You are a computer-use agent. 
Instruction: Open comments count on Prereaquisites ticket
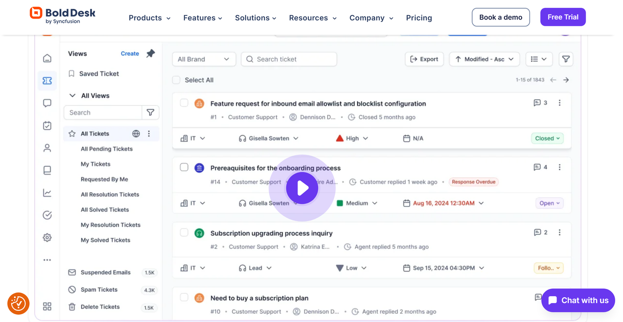pos(540,167)
